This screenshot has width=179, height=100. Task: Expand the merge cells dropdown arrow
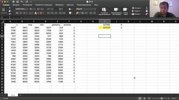pos(73,13)
